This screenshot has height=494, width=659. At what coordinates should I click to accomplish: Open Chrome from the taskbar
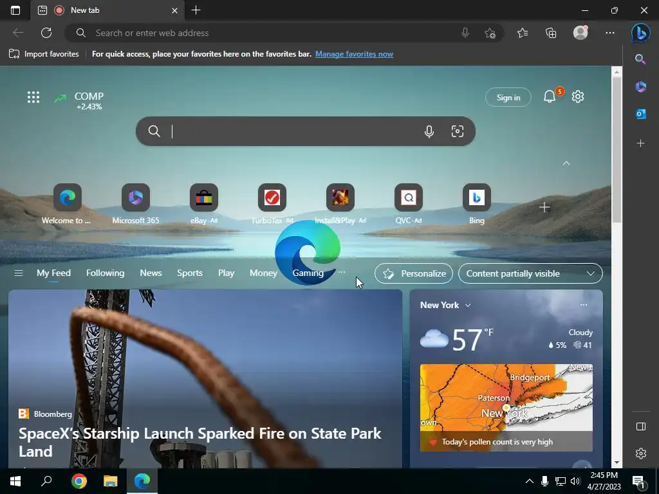click(79, 481)
